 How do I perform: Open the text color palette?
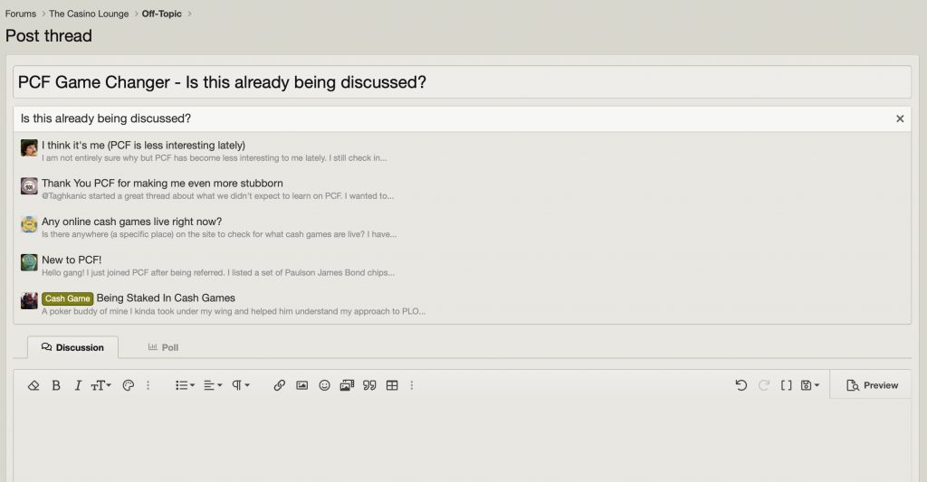click(x=129, y=385)
